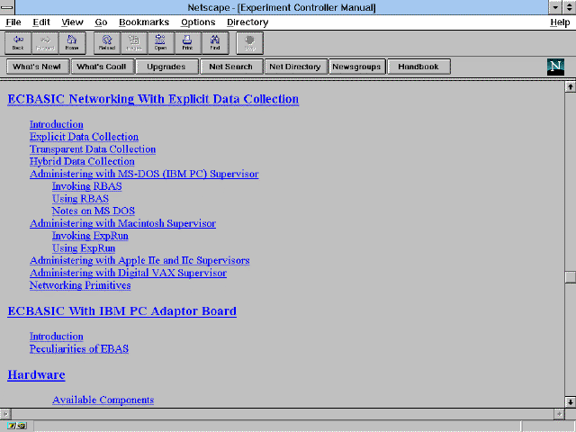Open ECBASIC Networking With Explicit Data Collection heading
Image resolution: width=576 pixels, height=432 pixels.
tap(153, 99)
